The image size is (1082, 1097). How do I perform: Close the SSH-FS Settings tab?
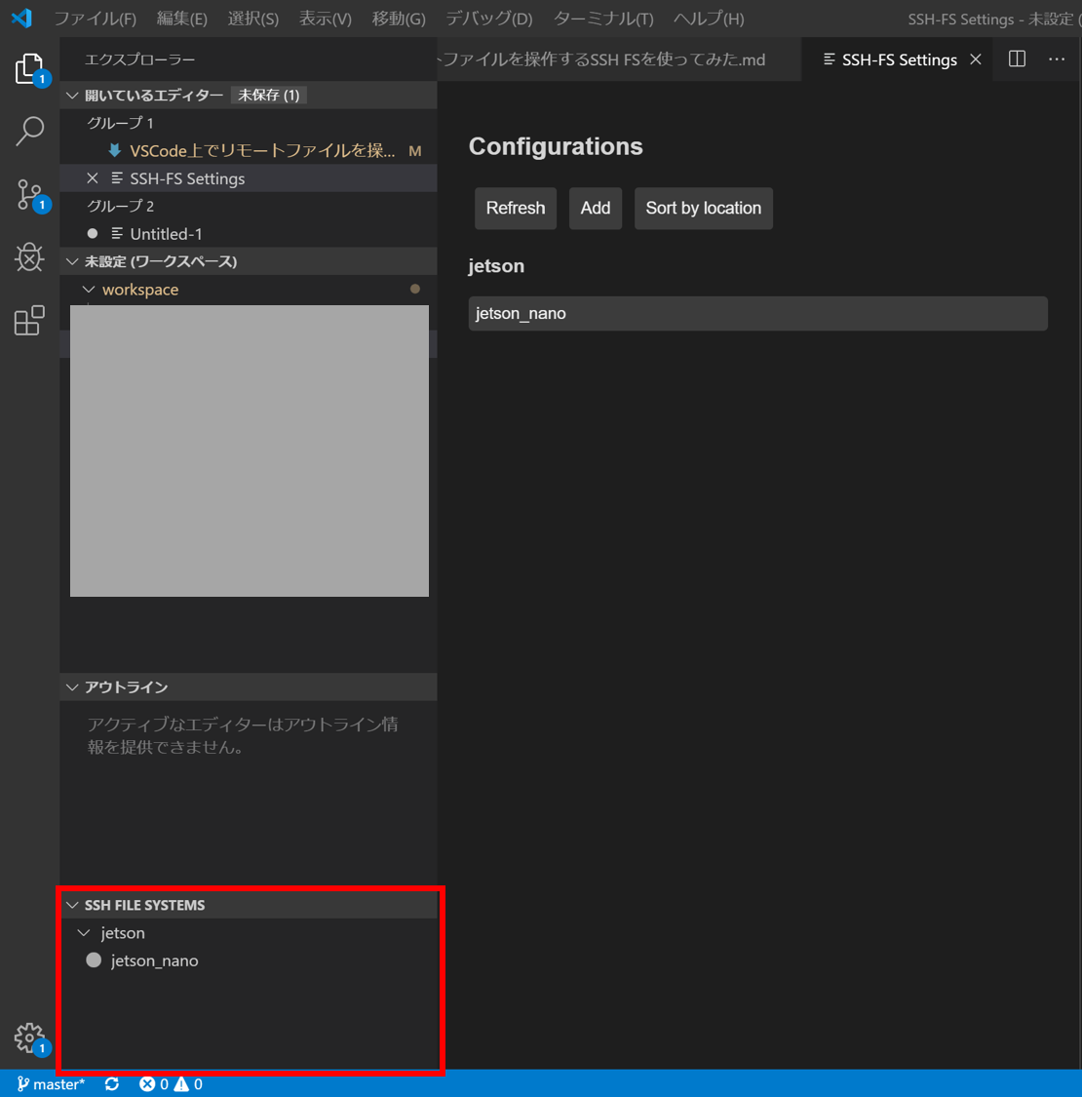[976, 59]
